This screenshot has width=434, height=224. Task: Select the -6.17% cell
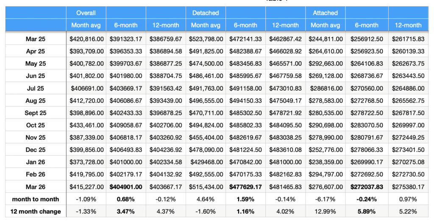click(x=325, y=199)
